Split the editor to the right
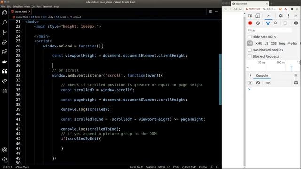301x169 pixels. (x=211, y=11)
